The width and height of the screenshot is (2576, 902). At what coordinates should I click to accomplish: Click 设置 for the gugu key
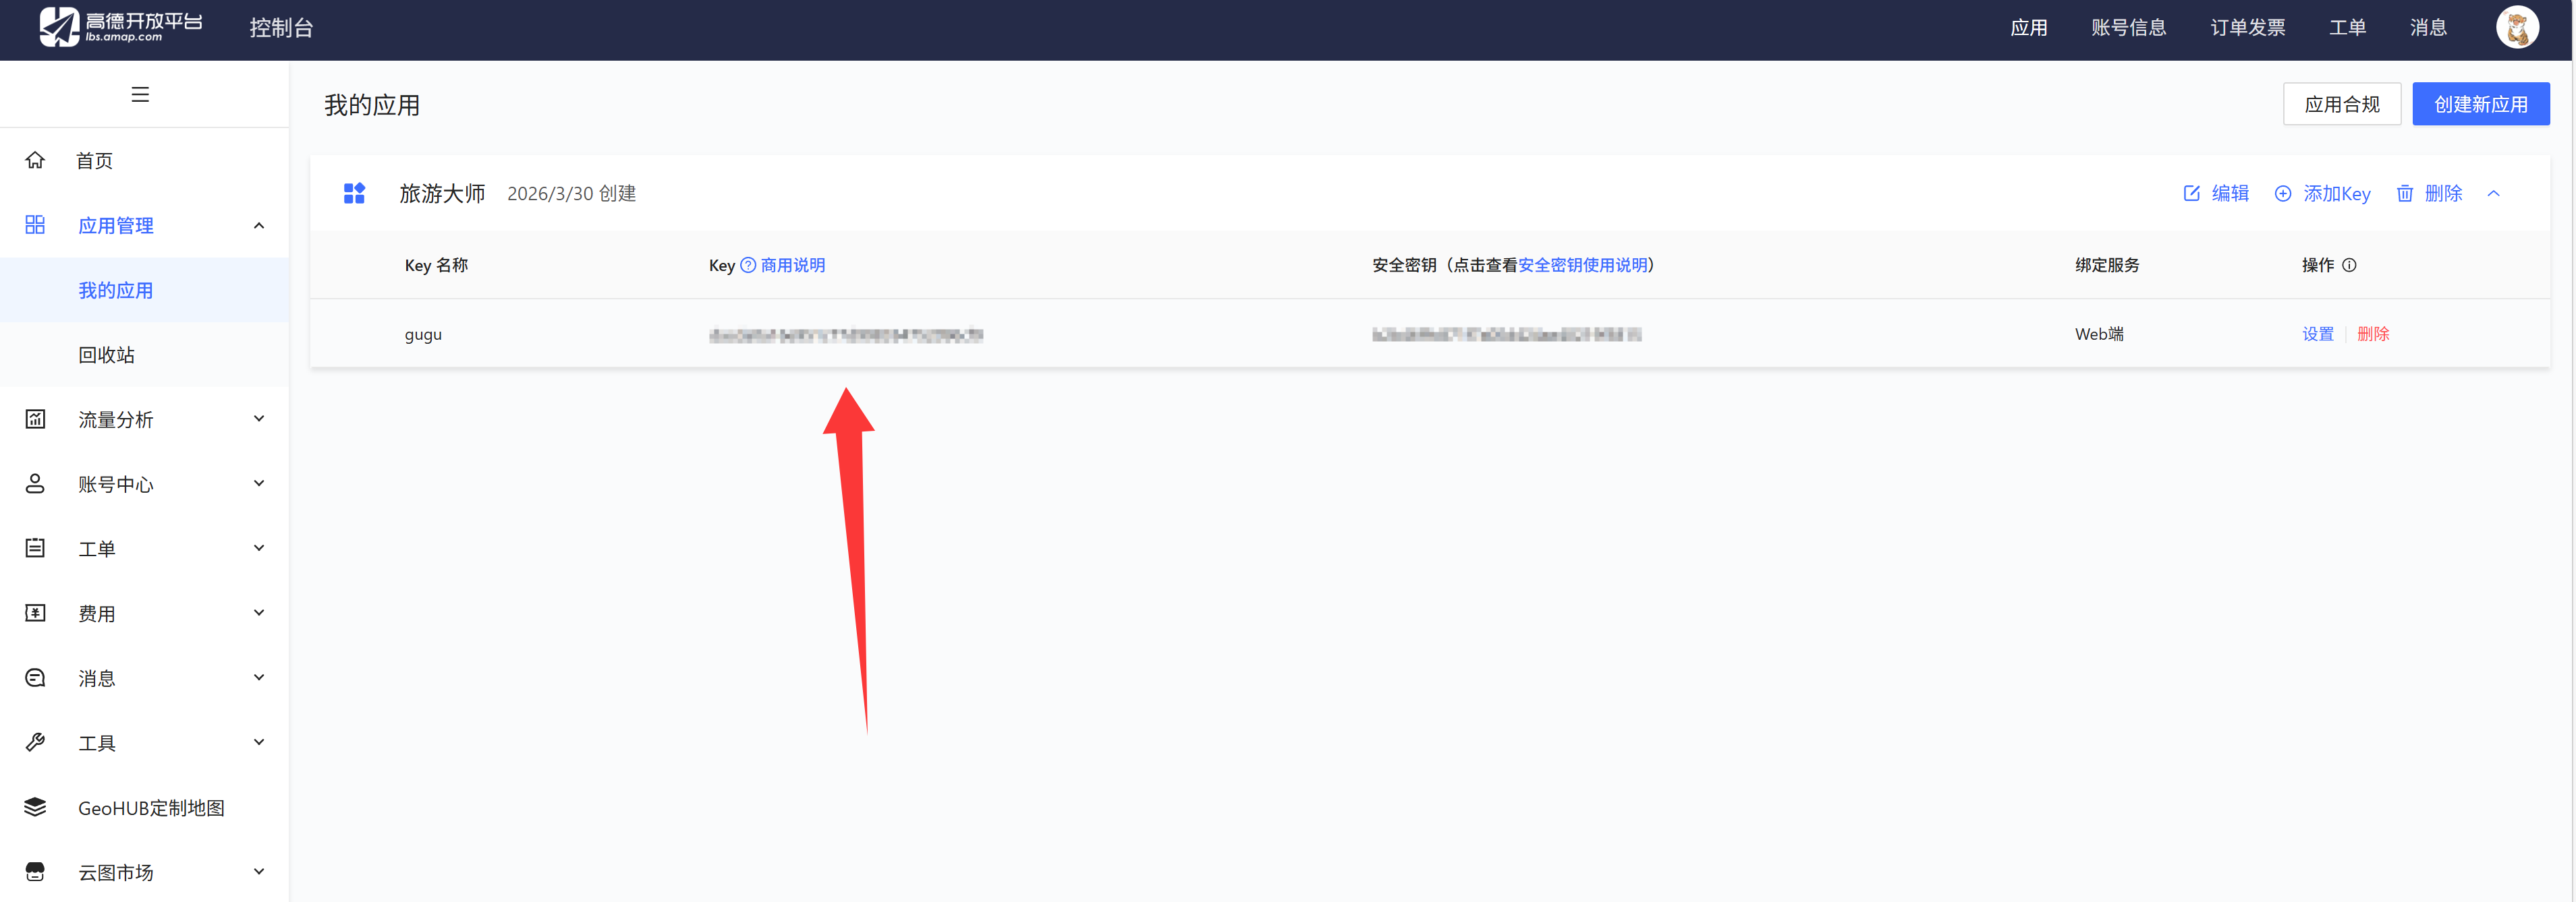pos(2317,334)
